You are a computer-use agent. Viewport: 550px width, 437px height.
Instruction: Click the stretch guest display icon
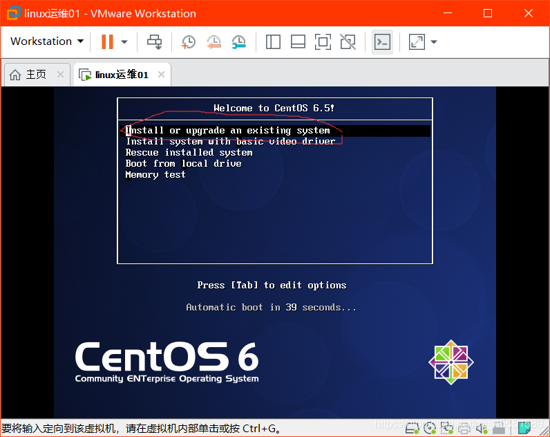tap(417, 41)
